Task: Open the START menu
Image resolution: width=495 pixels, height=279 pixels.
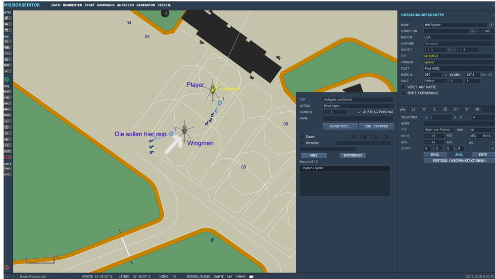Action: tap(89, 5)
